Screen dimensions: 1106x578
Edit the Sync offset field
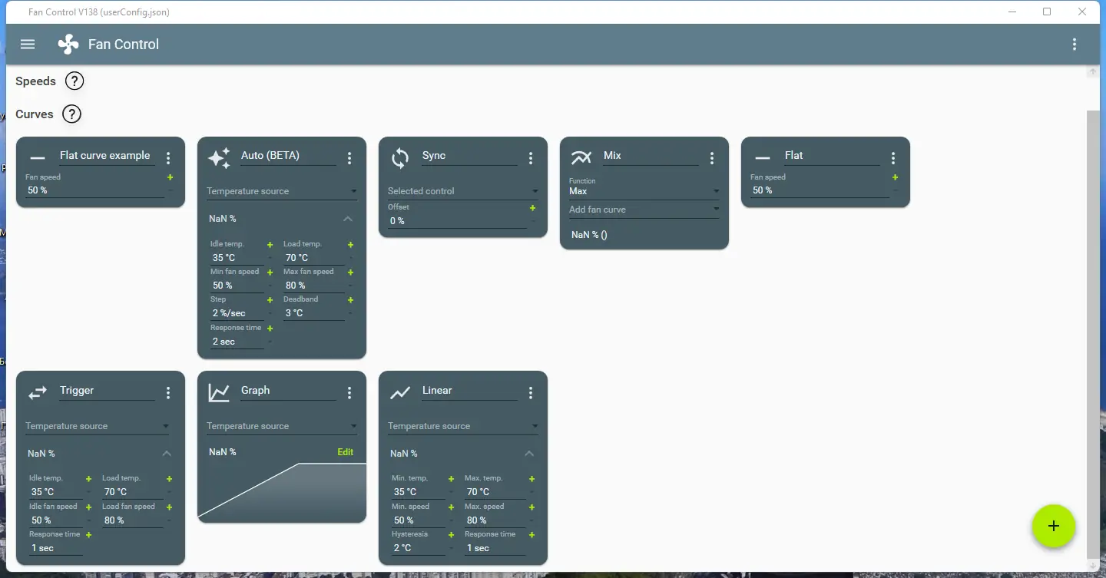point(457,221)
